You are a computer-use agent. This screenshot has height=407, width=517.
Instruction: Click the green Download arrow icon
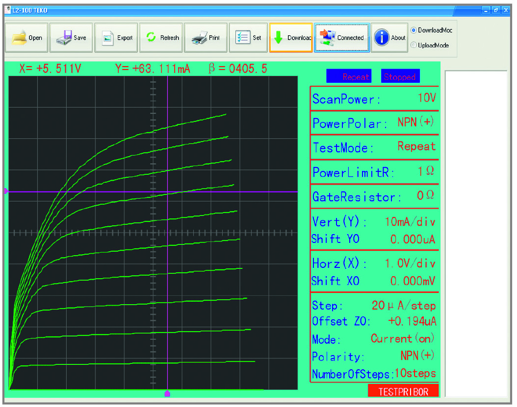click(x=278, y=38)
